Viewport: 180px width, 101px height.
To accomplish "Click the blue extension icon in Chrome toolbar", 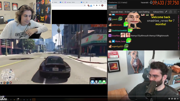I will 91,6.
